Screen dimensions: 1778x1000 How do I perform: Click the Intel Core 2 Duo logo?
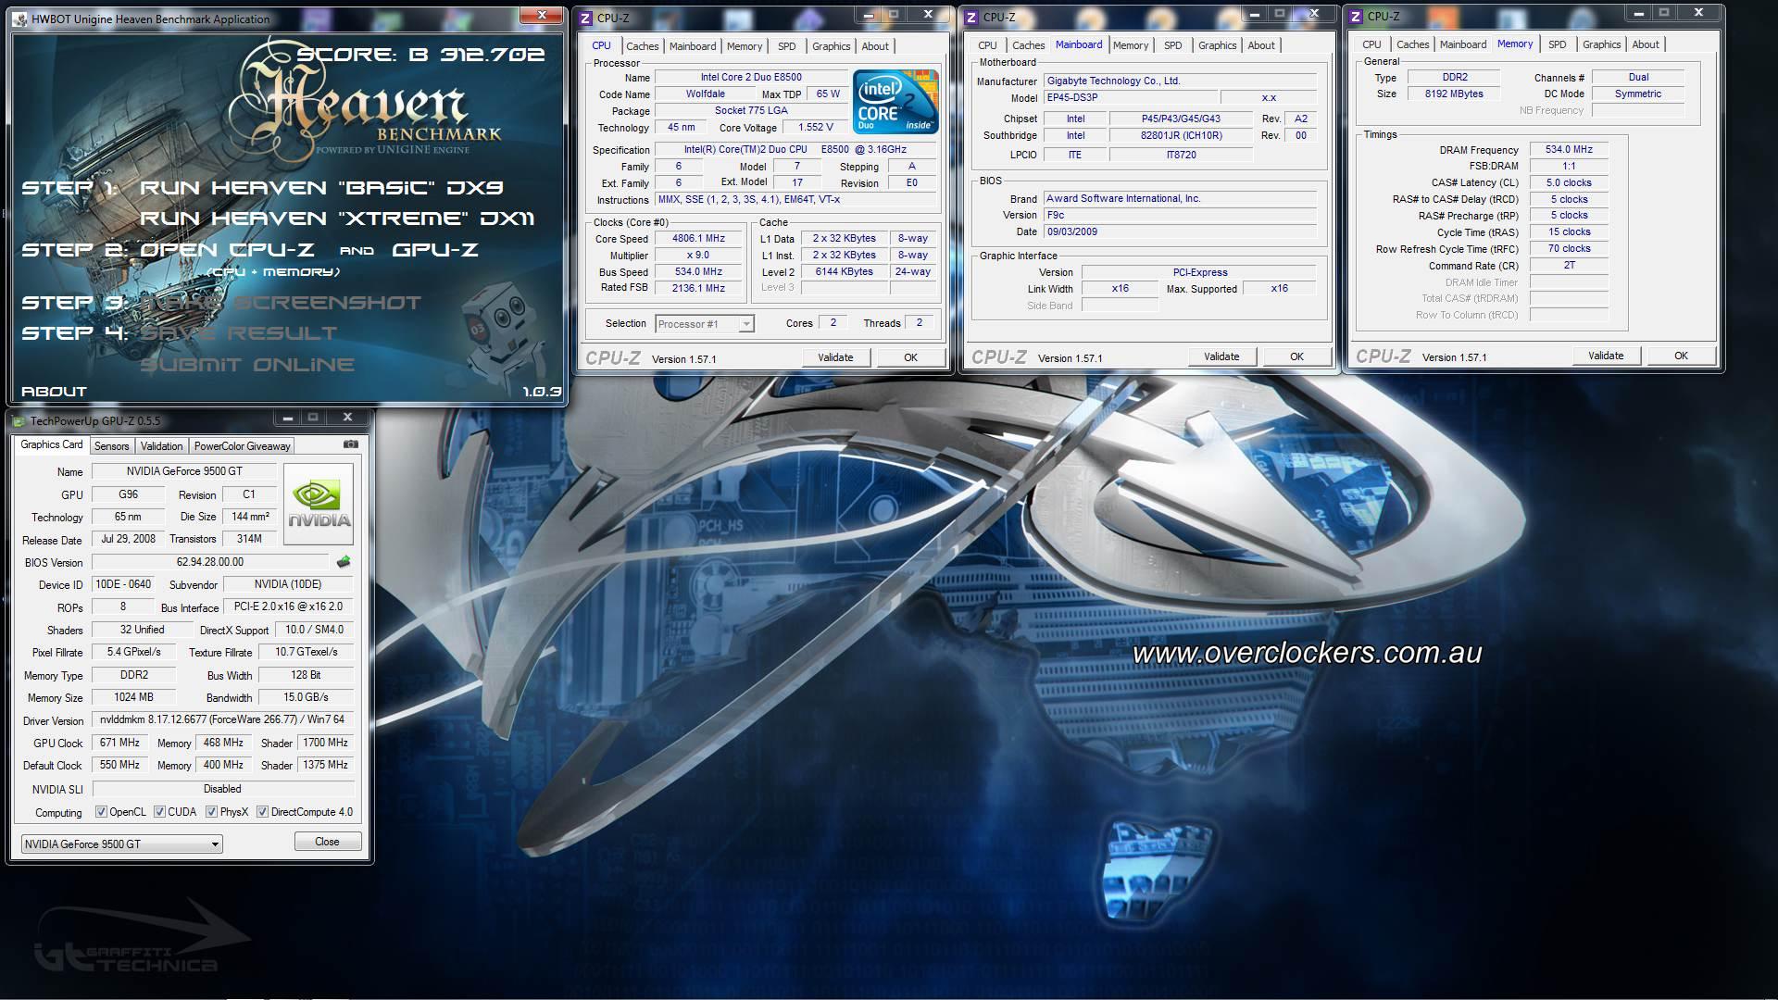[895, 101]
